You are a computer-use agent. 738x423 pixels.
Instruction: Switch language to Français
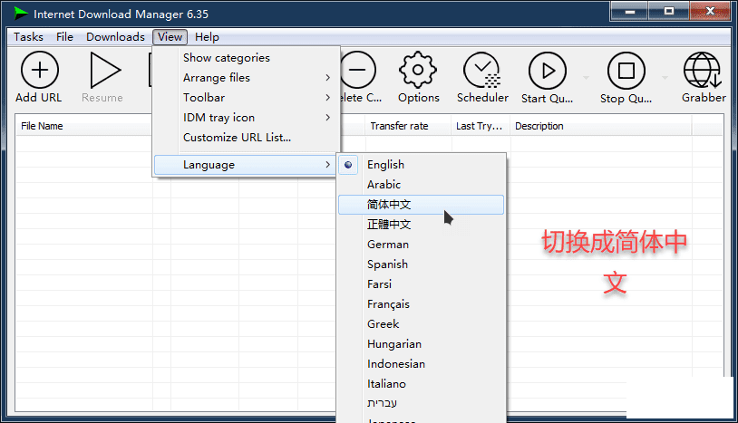(x=422, y=304)
